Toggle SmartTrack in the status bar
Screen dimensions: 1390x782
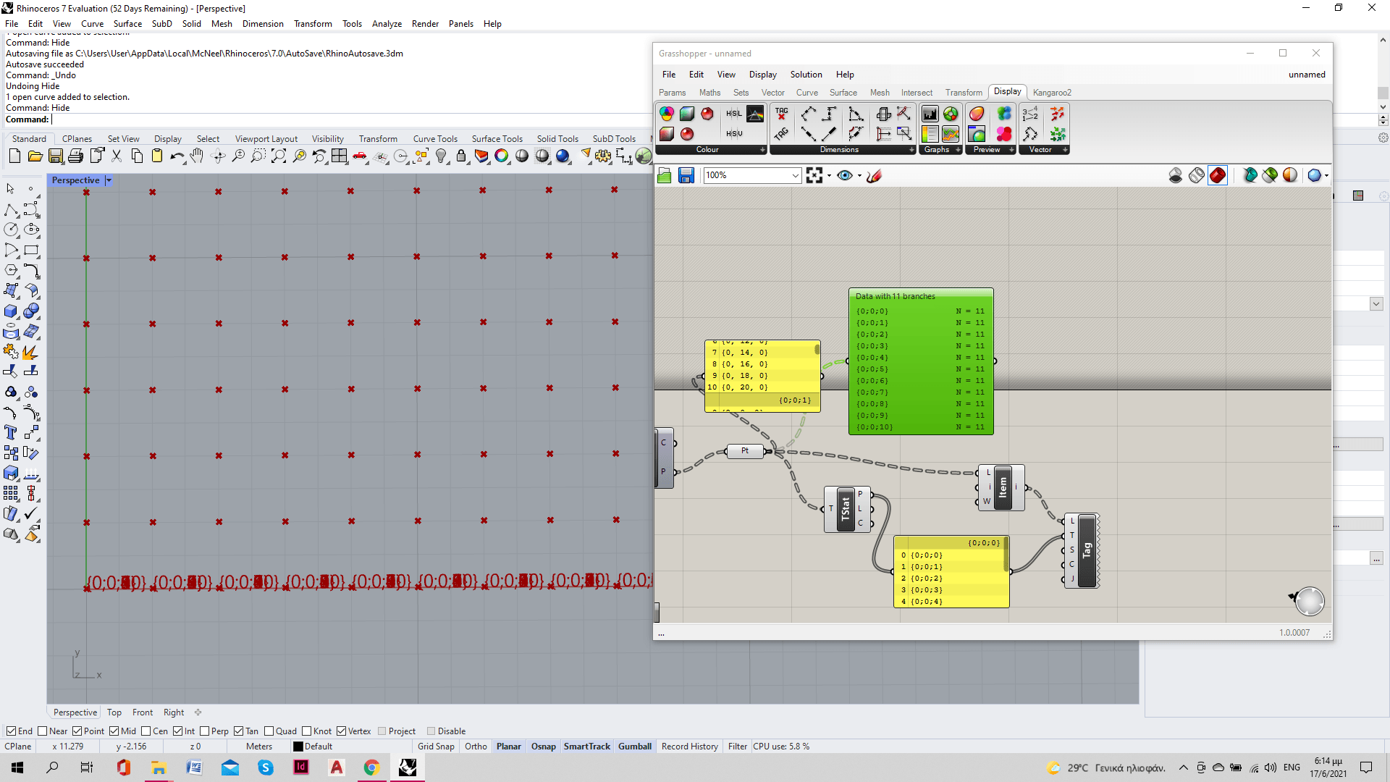pos(586,747)
